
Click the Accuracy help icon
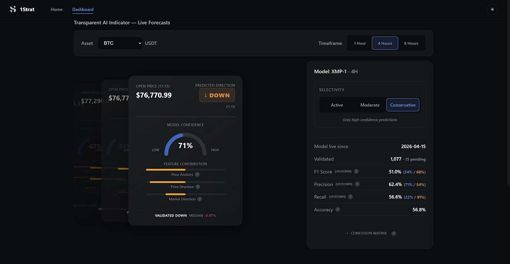[x=338, y=209]
